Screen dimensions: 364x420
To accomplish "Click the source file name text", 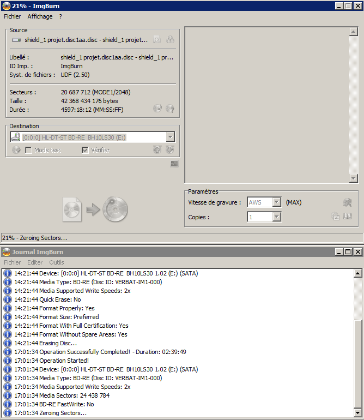I will pos(86,40).
